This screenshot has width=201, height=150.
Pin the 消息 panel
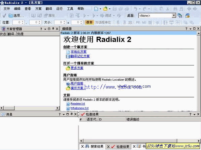point(71,114)
